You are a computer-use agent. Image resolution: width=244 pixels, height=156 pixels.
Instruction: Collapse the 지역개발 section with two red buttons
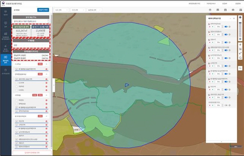click(47, 95)
